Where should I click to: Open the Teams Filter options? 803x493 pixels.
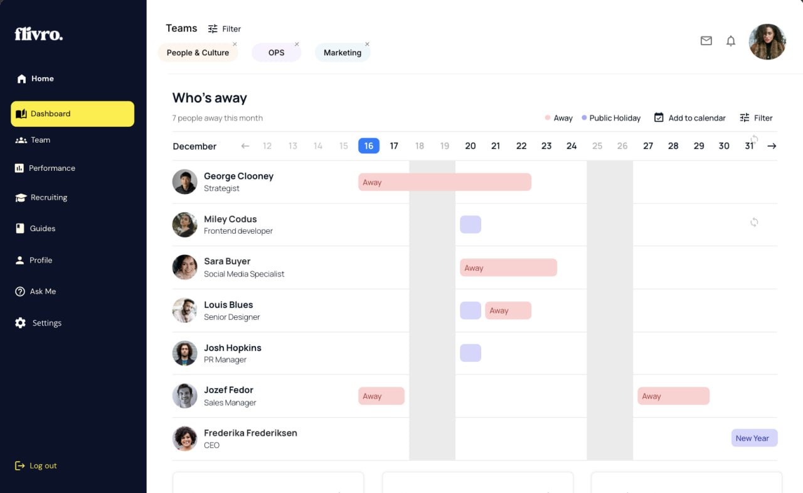225,29
